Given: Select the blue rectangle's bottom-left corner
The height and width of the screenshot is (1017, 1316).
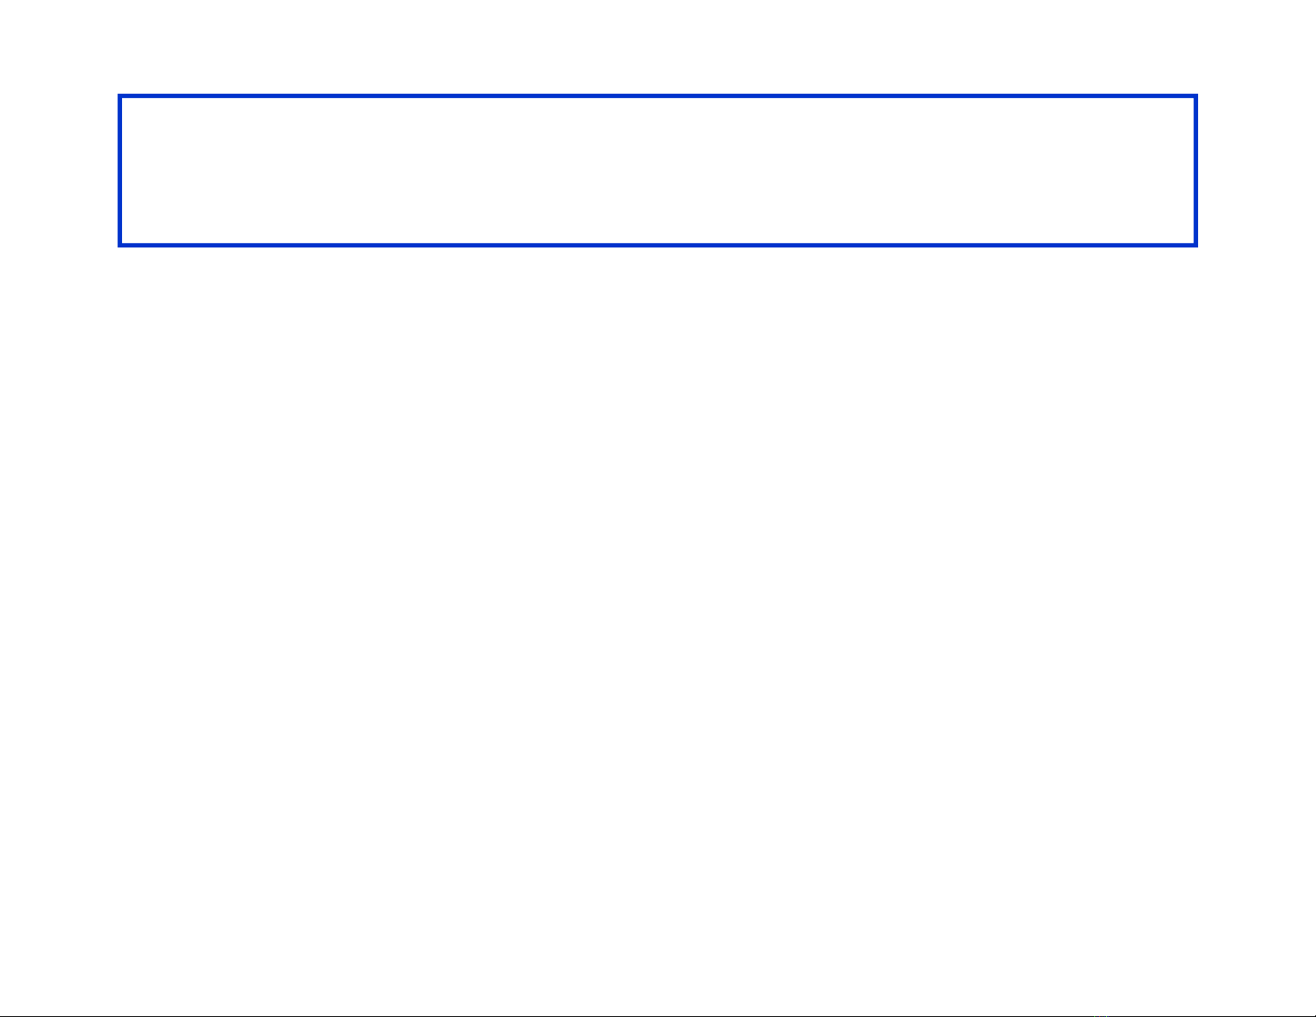Looking at the screenshot, I should pos(120,245).
